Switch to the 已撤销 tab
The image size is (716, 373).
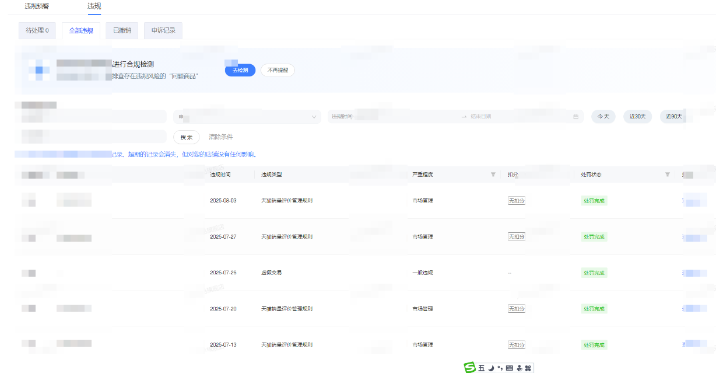click(122, 30)
